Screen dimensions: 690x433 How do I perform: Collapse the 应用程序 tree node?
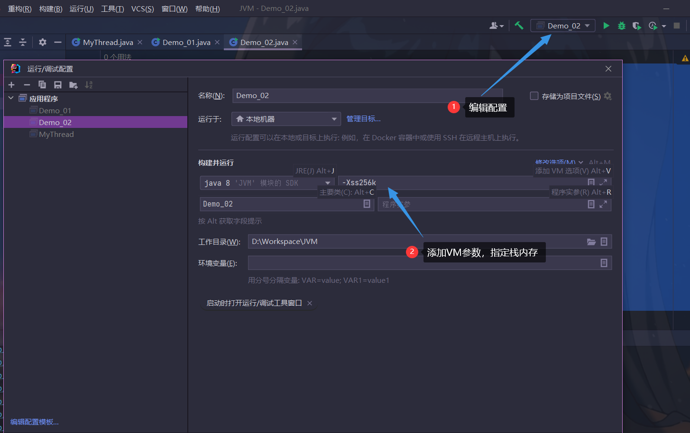[11, 98]
